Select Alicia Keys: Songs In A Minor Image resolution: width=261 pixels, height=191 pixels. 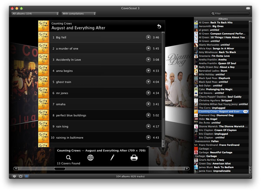click(221, 48)
